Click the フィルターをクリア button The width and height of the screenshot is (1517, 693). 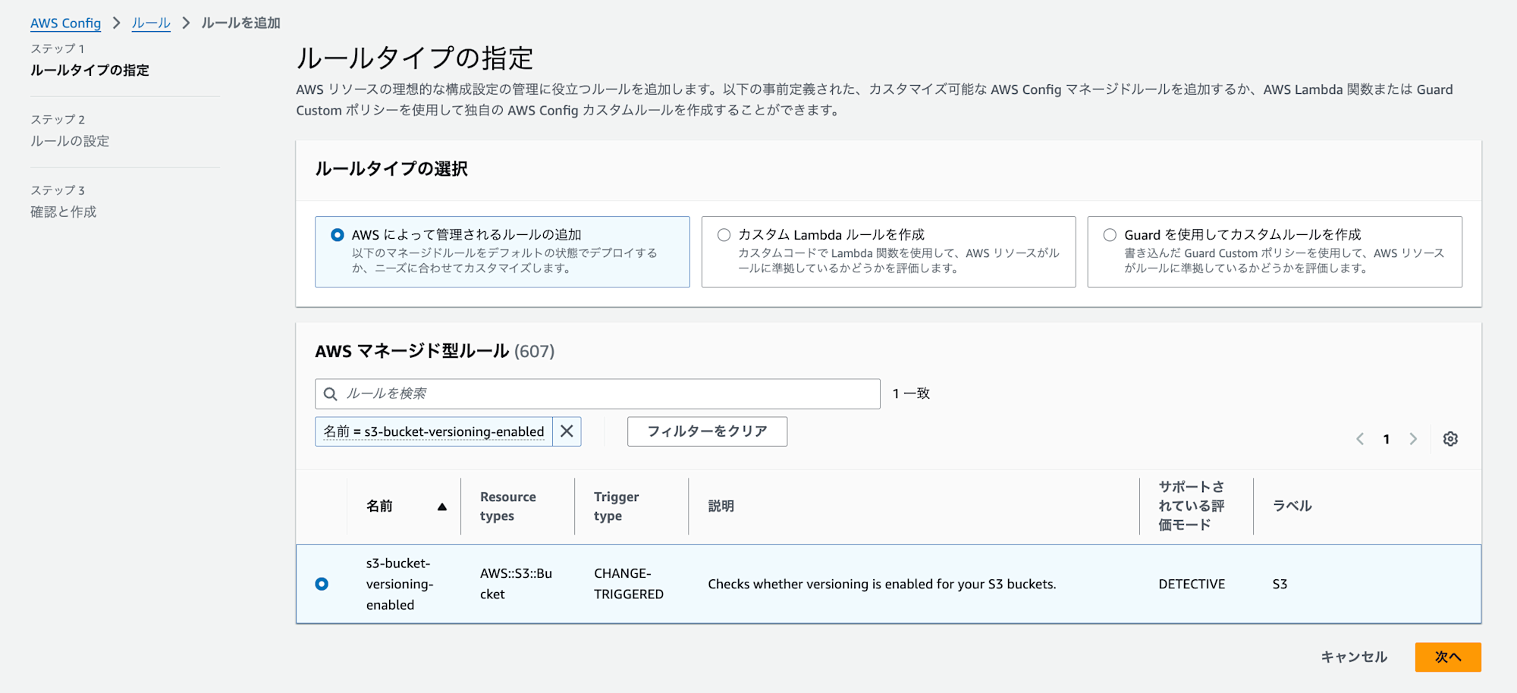tap(707, 431)
